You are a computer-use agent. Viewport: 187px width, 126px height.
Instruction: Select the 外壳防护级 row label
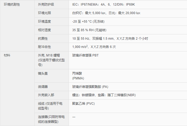[x=46, y=5]
